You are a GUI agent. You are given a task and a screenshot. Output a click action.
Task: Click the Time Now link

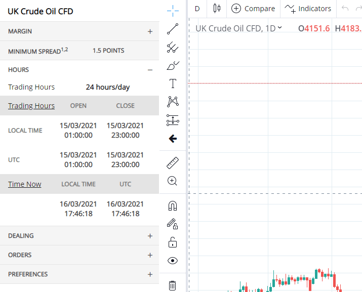click(x=25, y=184)
